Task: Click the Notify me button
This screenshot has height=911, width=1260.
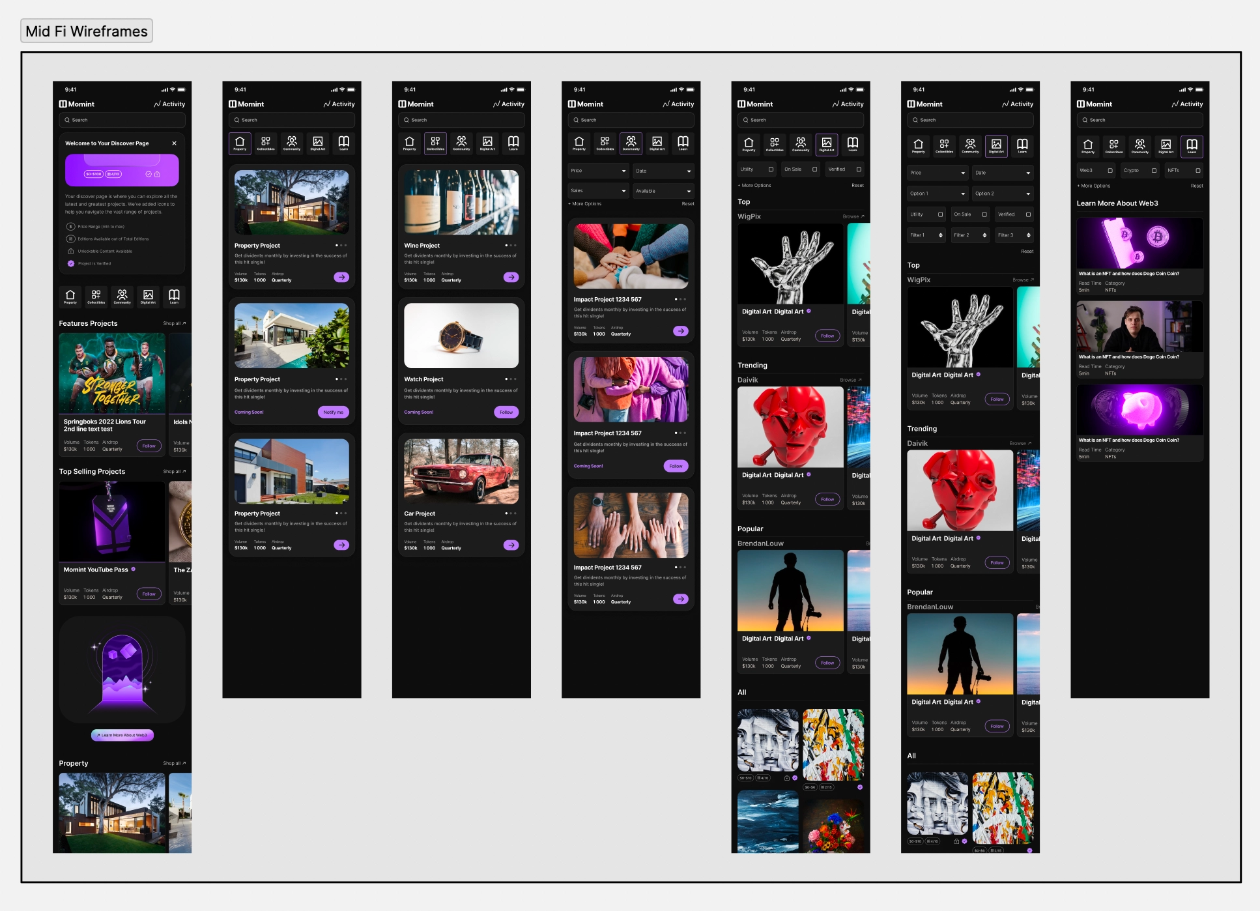Action: (333, 412)
